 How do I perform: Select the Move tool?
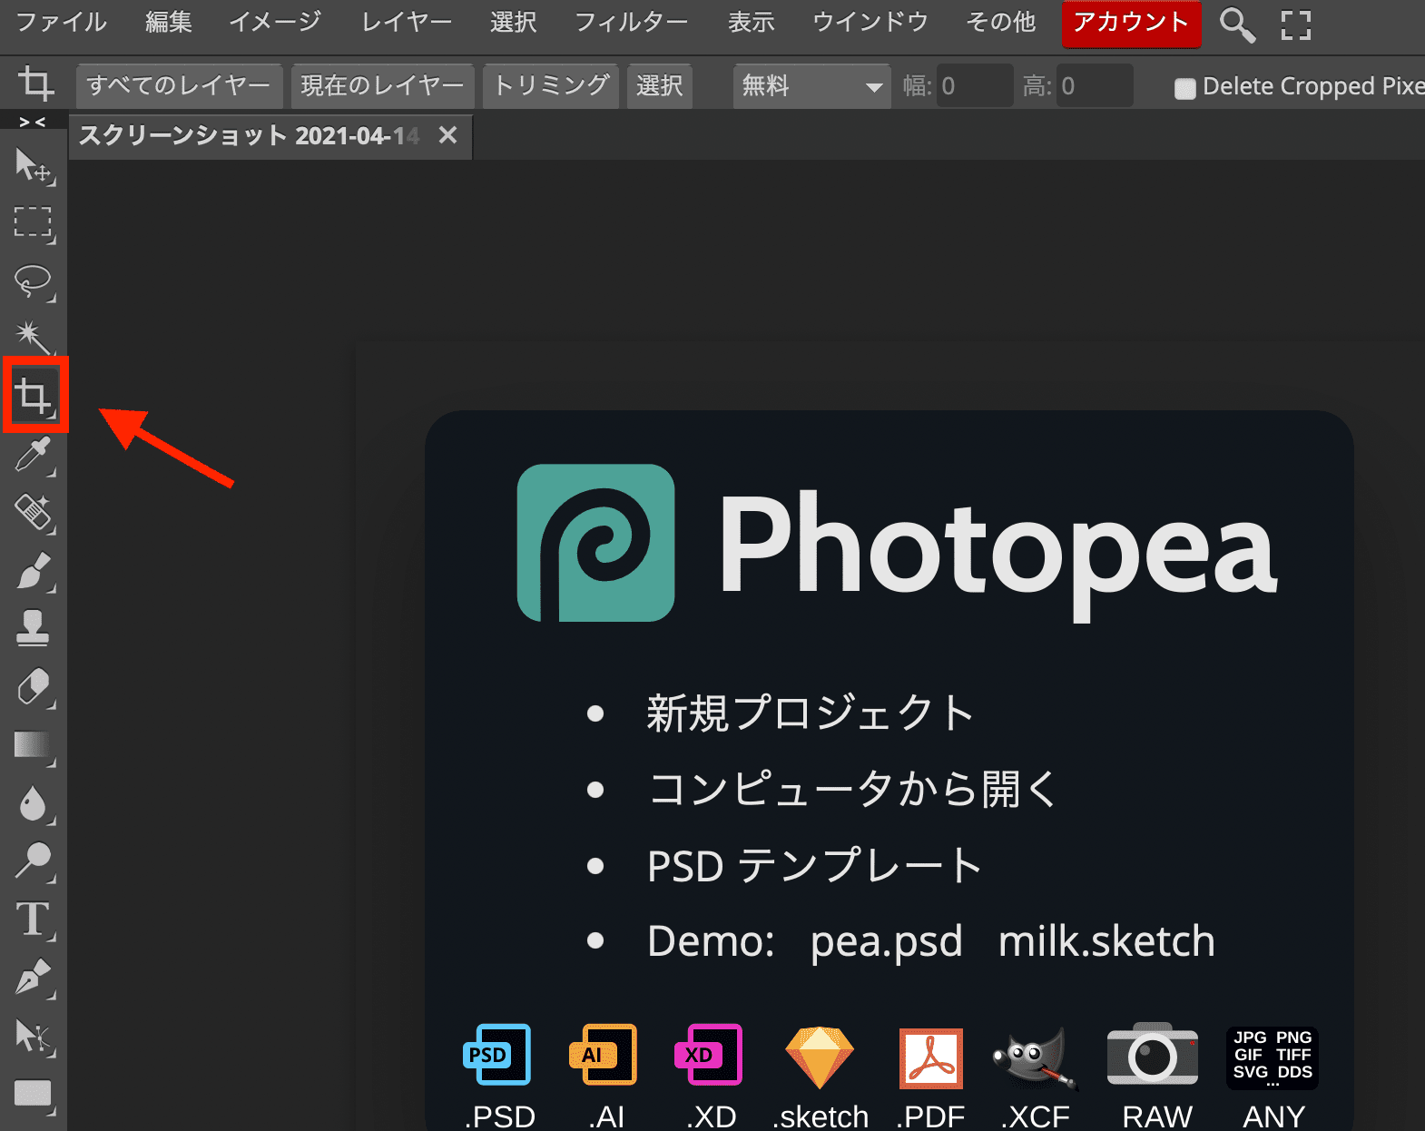pyautogui.click(x=34, y=165)
